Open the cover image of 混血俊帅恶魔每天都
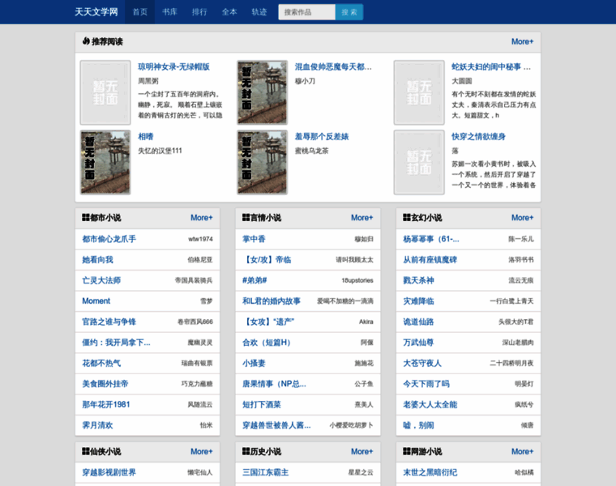The image size is (616, 486). pos(262,92)
